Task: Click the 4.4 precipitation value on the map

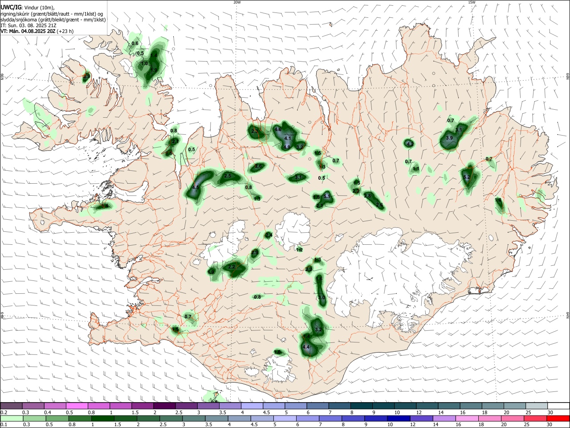Action: tap(306, 347)
